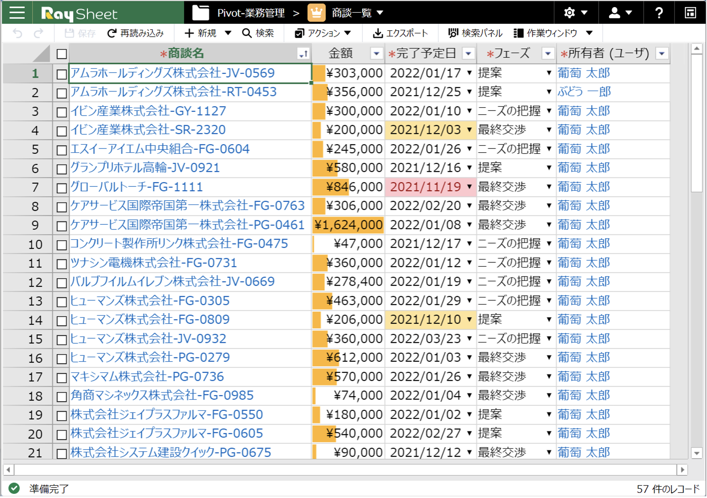Open the 完了予定日 column filter dropdown
This screenshot has width=707, height=498.
468,54
